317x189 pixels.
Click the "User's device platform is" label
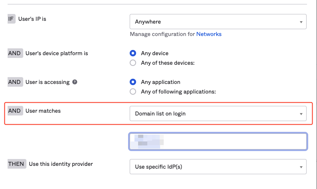coord(57,53)
